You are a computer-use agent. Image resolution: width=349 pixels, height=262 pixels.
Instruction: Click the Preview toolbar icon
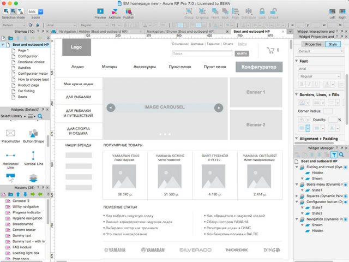[100, 11]
